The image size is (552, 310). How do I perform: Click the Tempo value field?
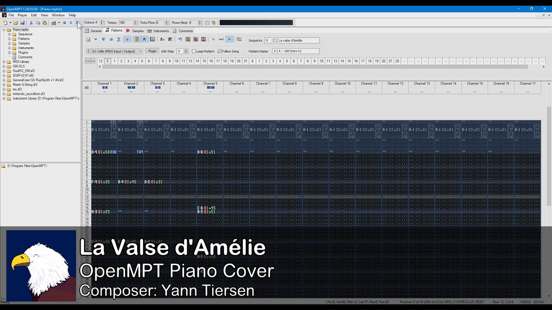coord(125,22)
